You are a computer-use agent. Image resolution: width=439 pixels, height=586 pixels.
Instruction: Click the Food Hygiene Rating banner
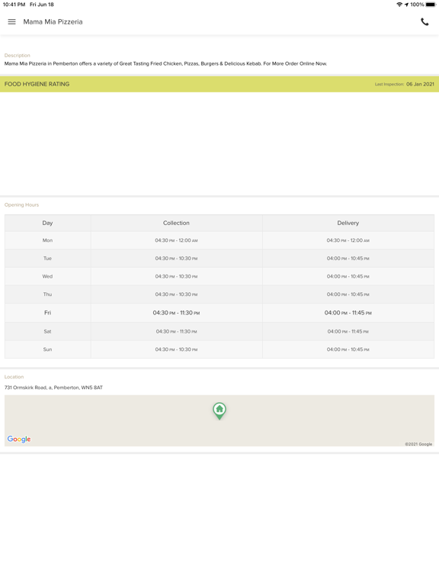coord(219,84)
